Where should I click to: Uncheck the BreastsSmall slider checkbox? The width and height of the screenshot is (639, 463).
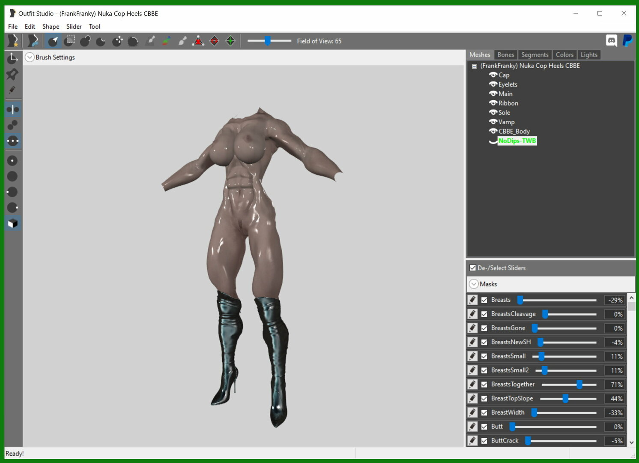(x=484, y=356)
